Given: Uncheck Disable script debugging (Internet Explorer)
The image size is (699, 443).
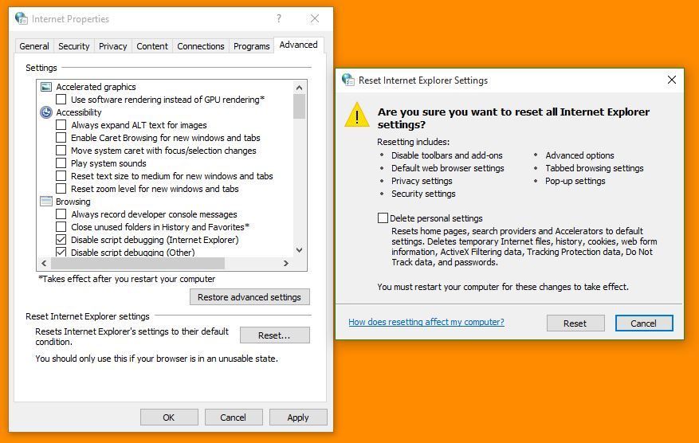Looking at the screenshot, I should click(61, 240).
